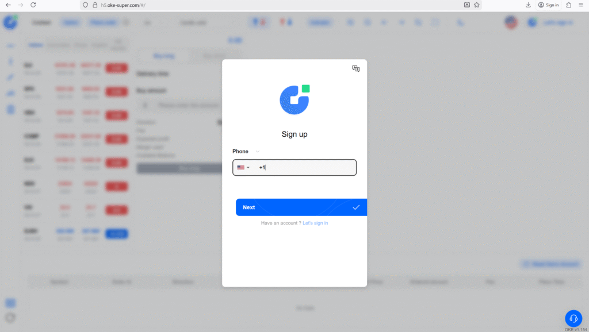Viewport: 589px width, 332px height.
Task: Open the browser extensions icon
Action: click(569, 5)
